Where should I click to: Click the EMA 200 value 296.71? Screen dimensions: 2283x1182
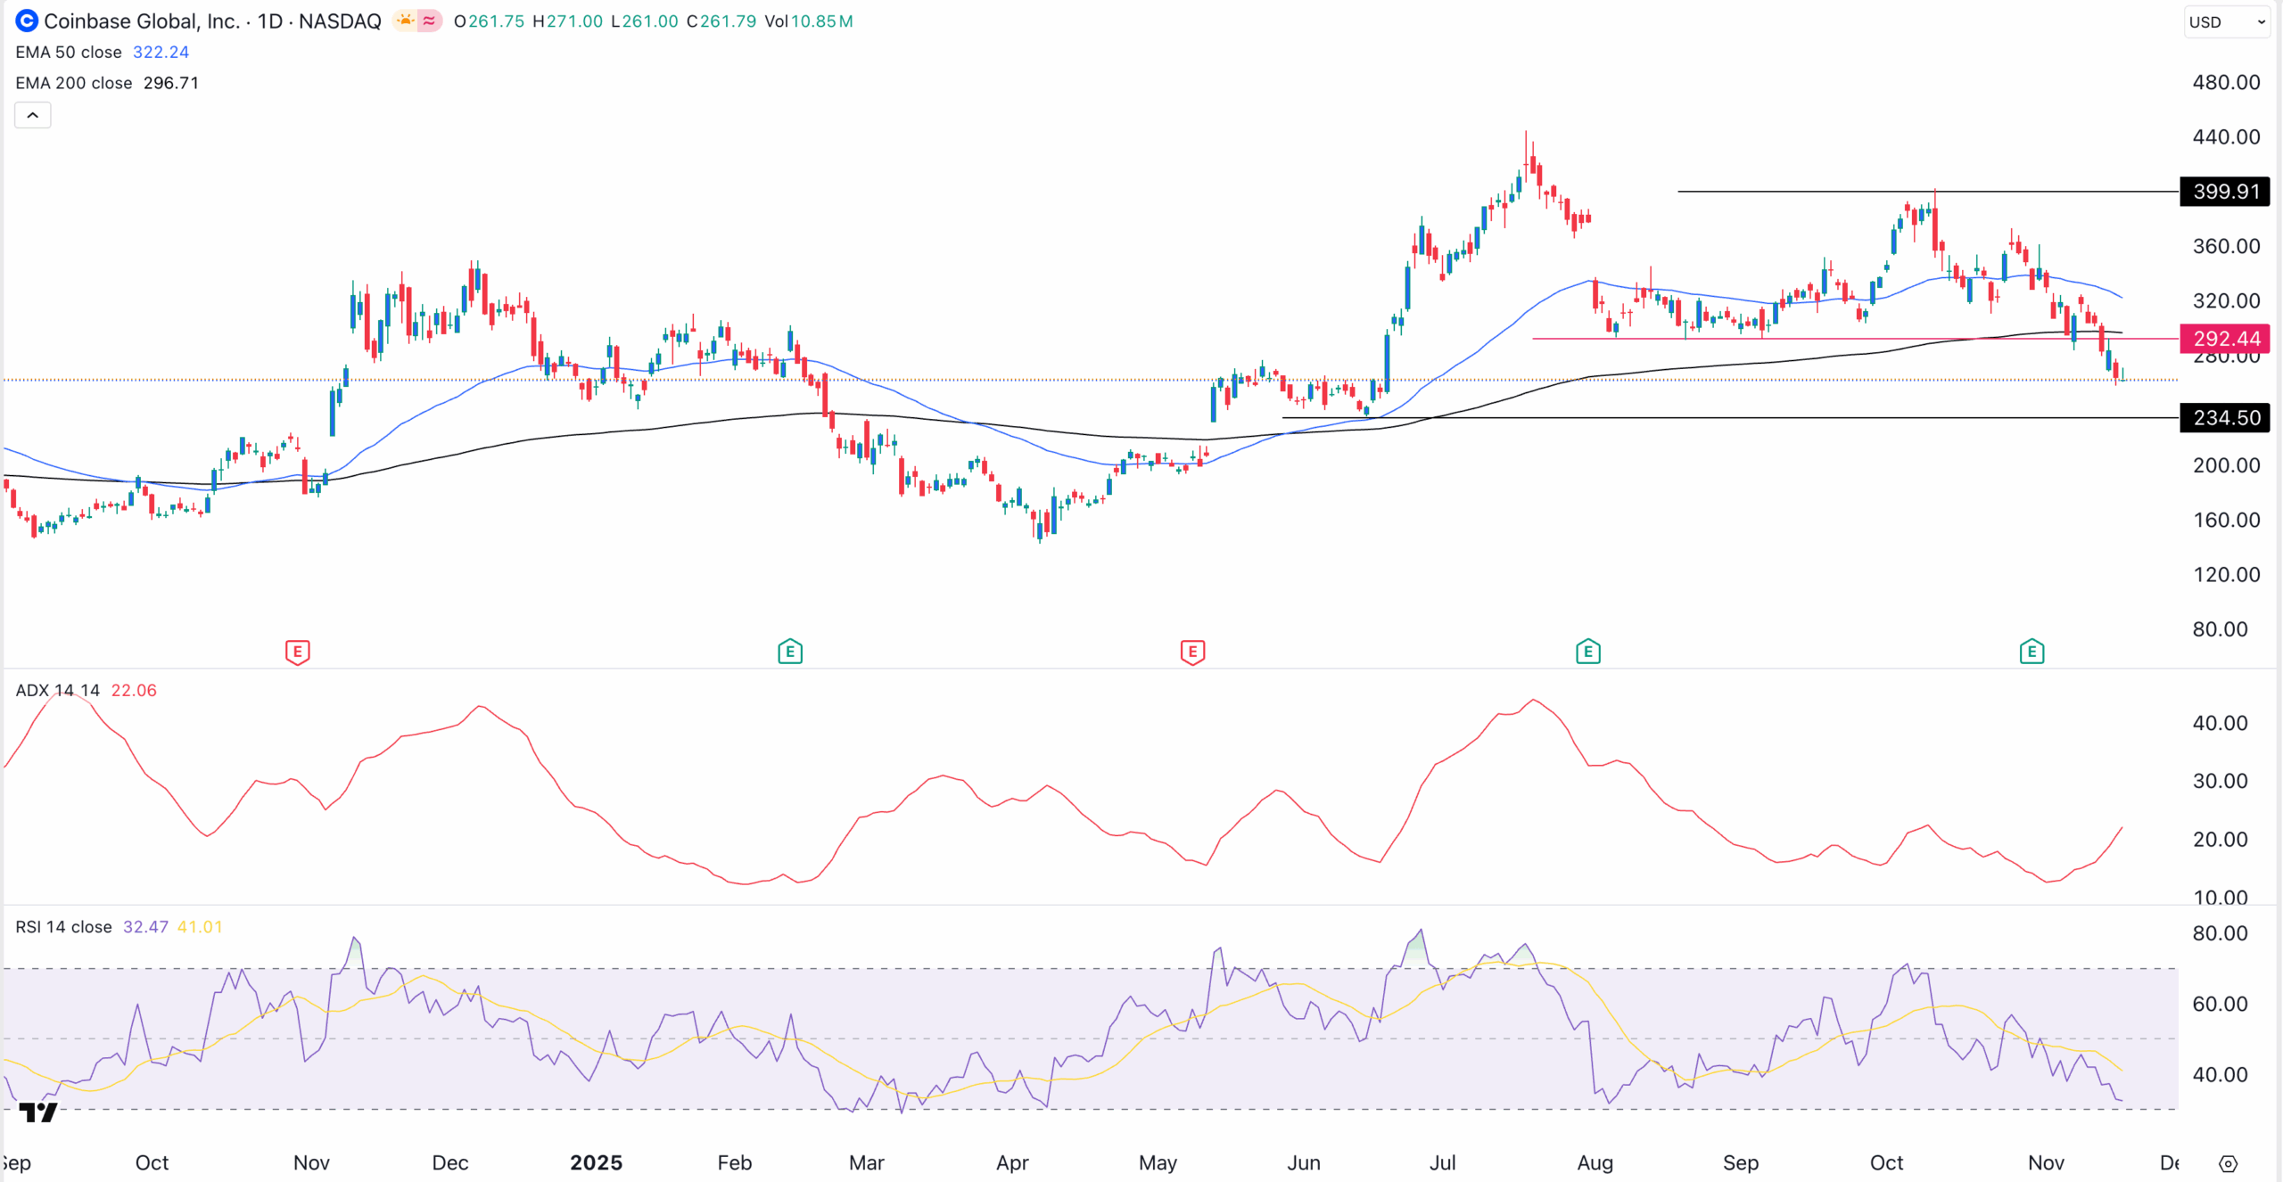(171, 83)
